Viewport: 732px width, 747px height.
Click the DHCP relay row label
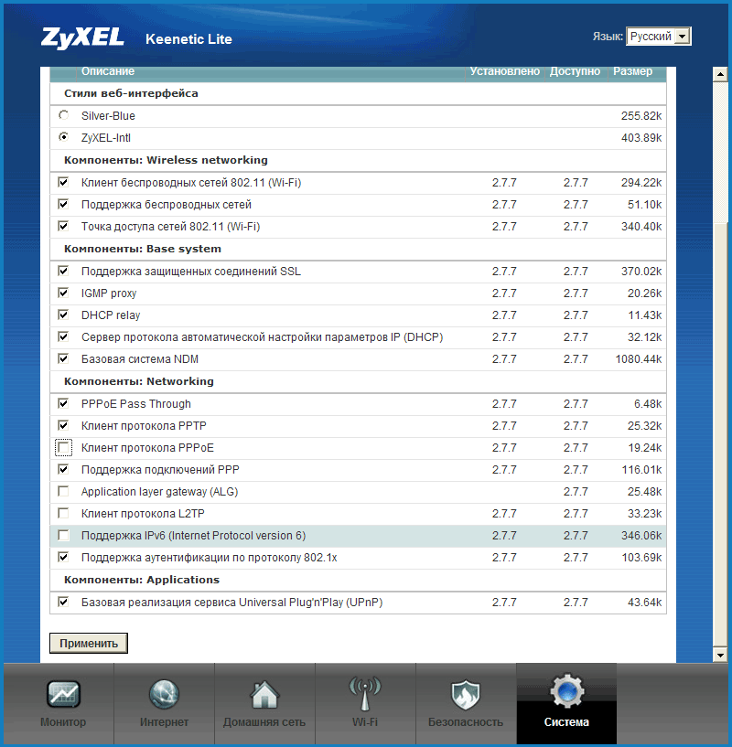point(111,315)
